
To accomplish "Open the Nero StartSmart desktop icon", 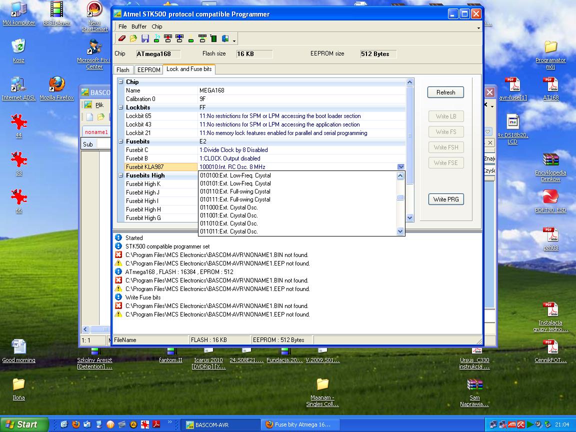I will [x=94, y=16].
